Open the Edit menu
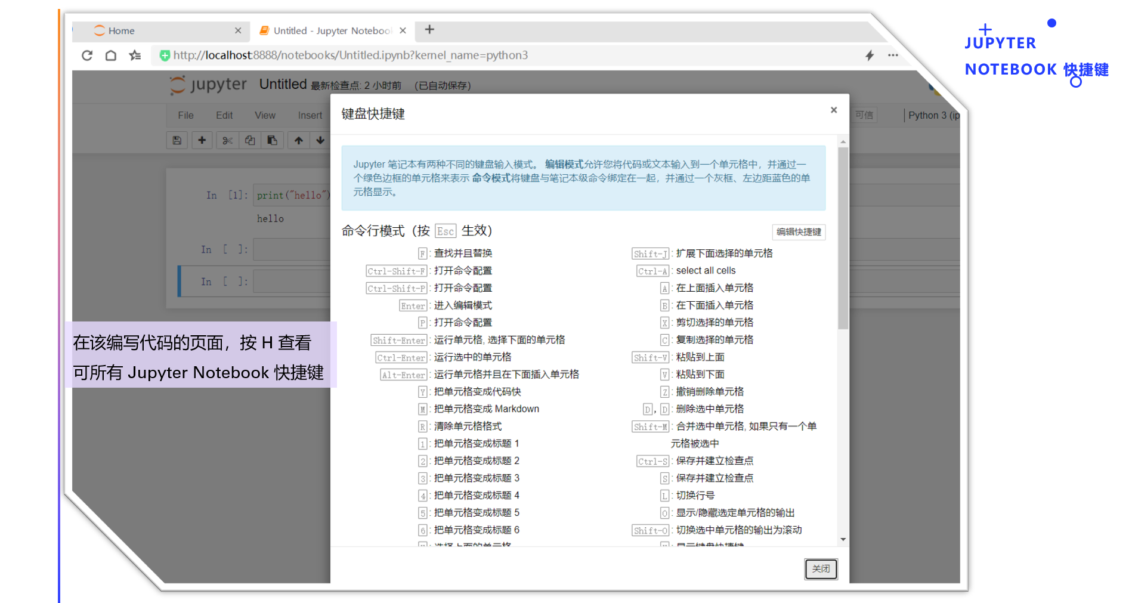The image size is (1132, 603). [224, 115]
